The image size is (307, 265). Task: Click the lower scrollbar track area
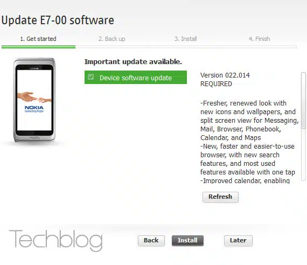[x=303, y=155]
